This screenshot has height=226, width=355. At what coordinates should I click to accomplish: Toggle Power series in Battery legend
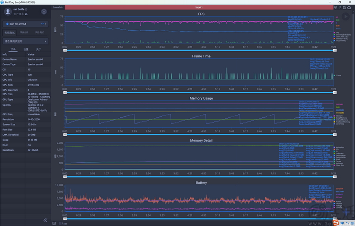pos(337,201)
